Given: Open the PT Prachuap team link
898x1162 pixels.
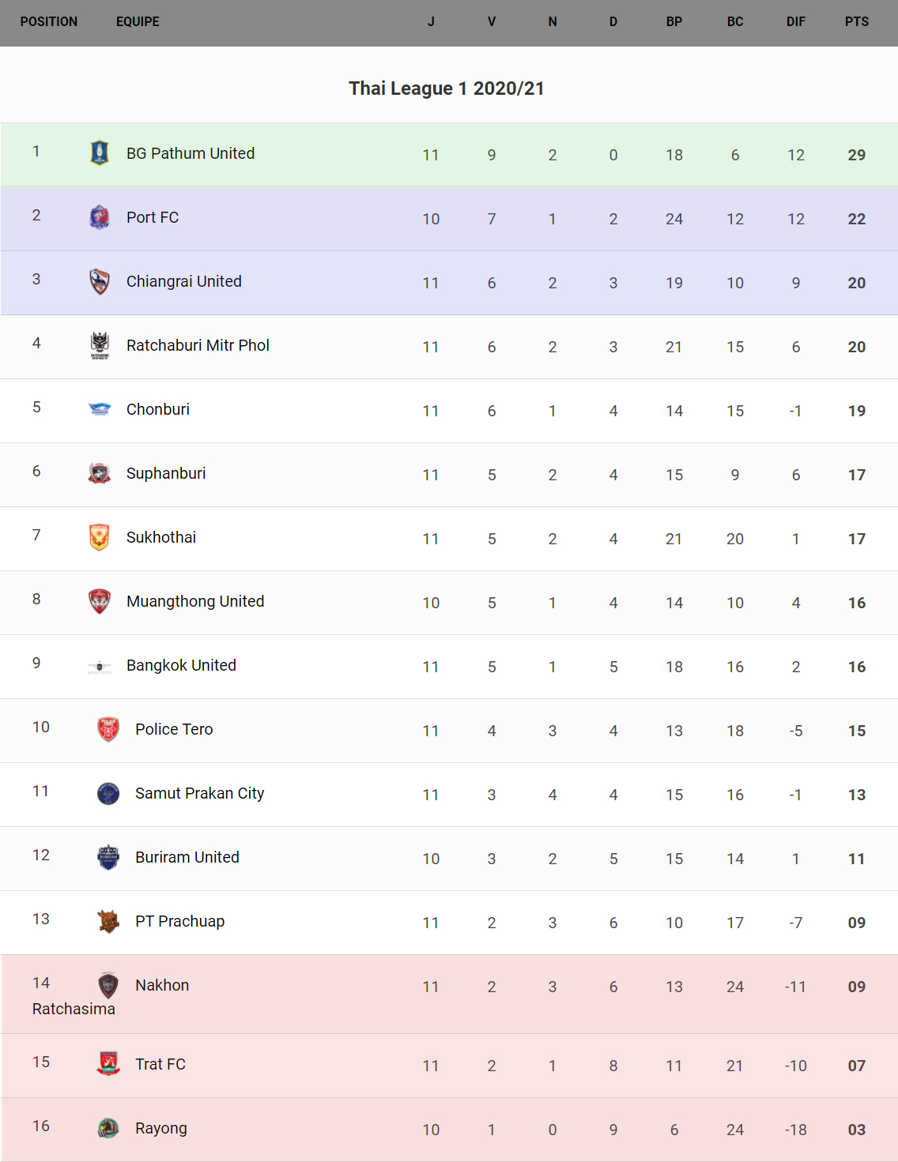Looking at the screenshot, I should (179, 921).
